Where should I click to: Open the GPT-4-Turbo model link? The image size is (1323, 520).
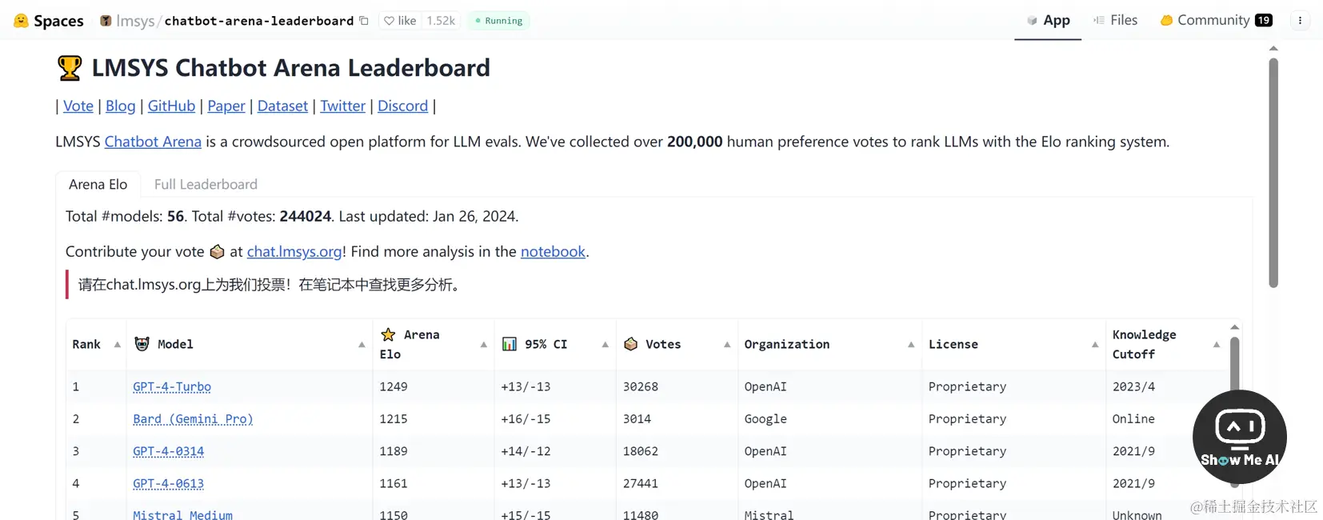(x=172, y=387)
